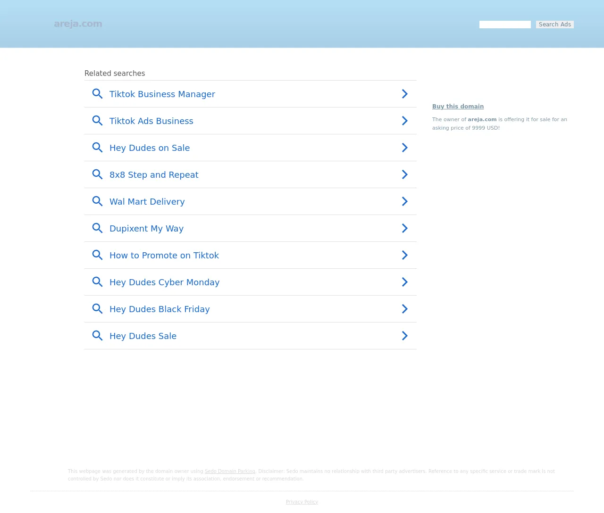Follow the Hey Dudes on Sale link

pos(150,148)
